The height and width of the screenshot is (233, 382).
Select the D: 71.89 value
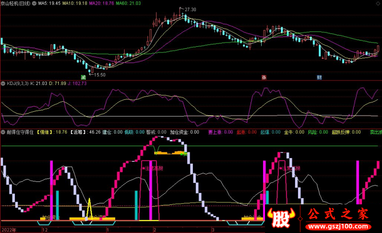(57, 84)
